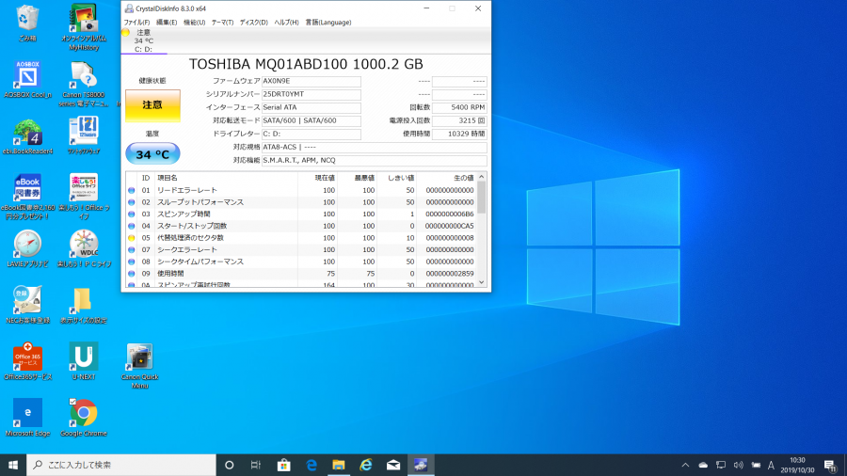Launch Google Chrome desktop shortcut
This screenshot has width=847, height=476.
coord(84,417)
